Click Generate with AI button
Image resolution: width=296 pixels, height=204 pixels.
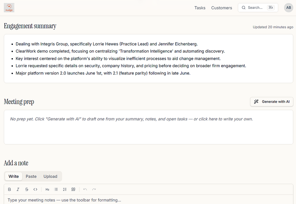(272, 102)
